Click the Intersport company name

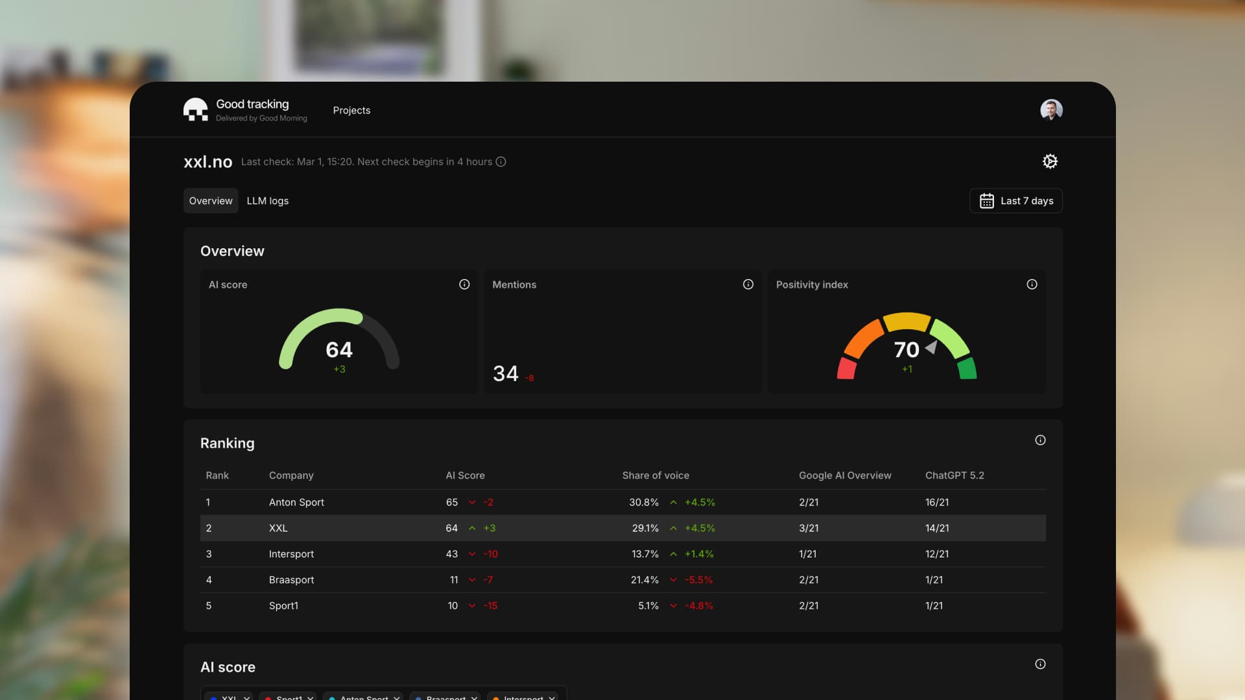tap(291, 554)
